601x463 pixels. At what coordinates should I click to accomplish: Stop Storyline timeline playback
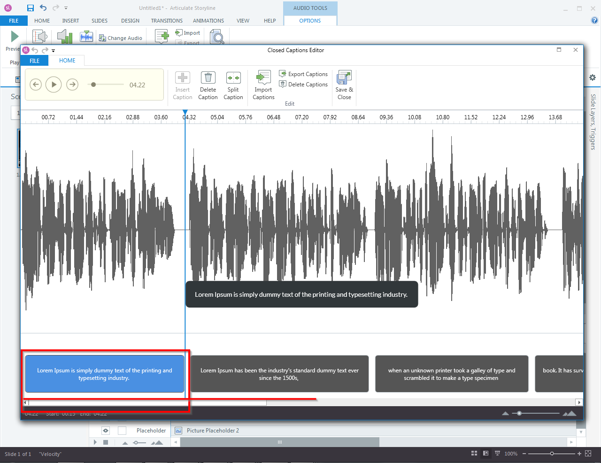(106, 442)
